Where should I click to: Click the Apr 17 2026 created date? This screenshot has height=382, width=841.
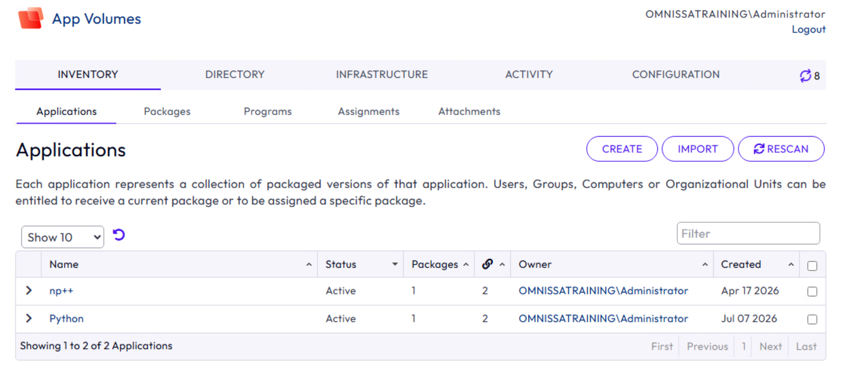[x=750, y=290]
